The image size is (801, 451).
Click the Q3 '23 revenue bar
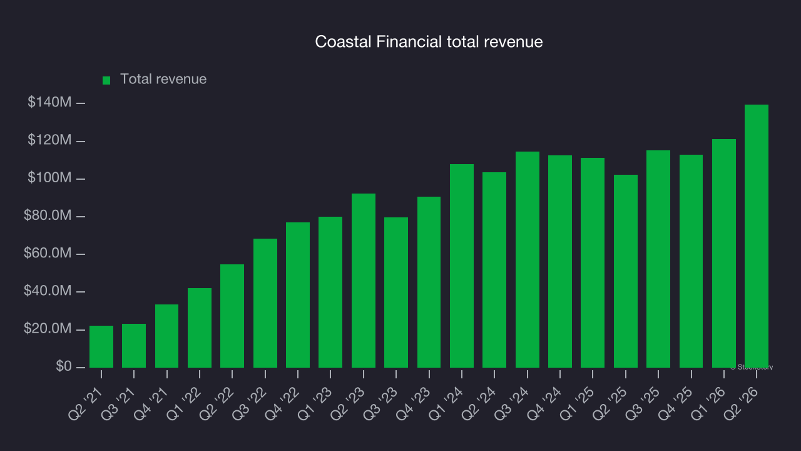click(x=396, y=293)
